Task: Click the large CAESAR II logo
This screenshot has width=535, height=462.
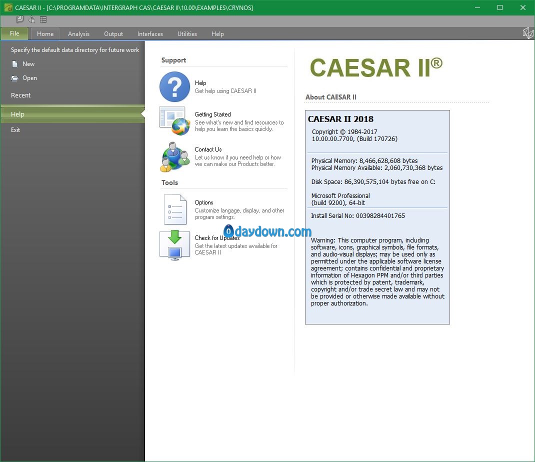Action: click(x=376, y=67)
